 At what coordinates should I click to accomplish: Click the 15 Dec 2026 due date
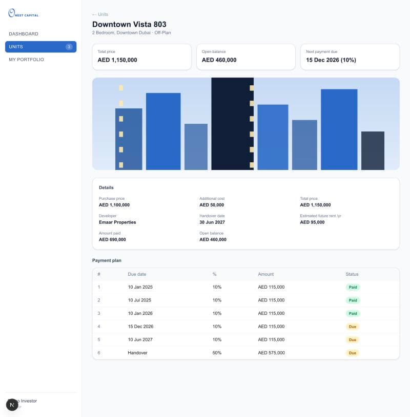(140, 327)
